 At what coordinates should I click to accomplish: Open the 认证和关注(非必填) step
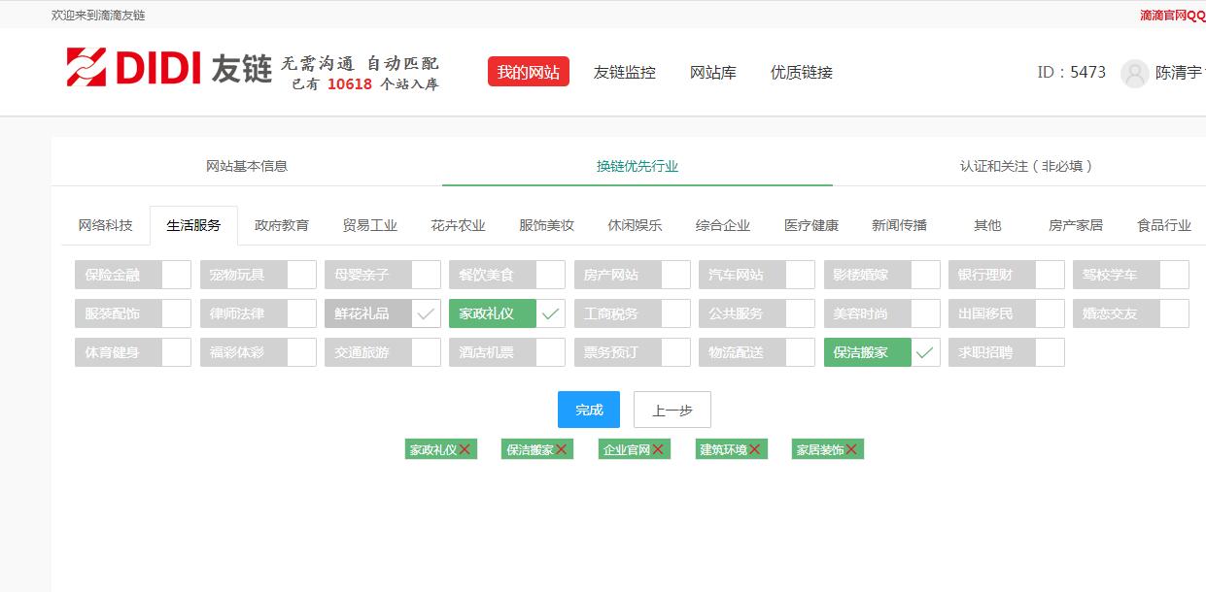point(1026,166)
